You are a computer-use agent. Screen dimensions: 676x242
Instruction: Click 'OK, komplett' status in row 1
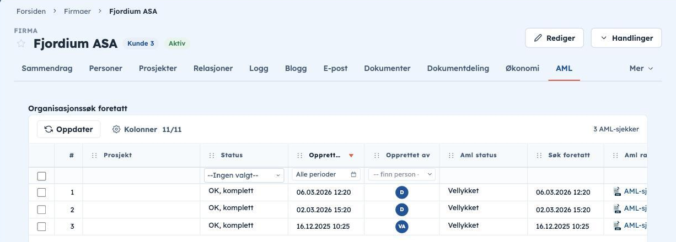coord(231,191)
